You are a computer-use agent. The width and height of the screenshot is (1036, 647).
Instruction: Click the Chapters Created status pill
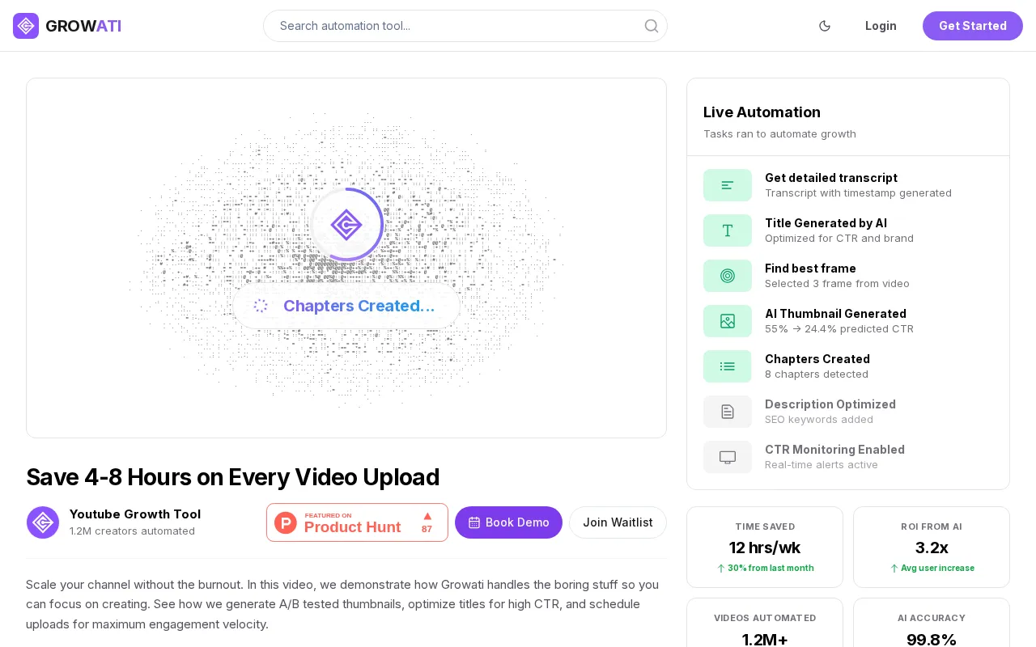346,306
